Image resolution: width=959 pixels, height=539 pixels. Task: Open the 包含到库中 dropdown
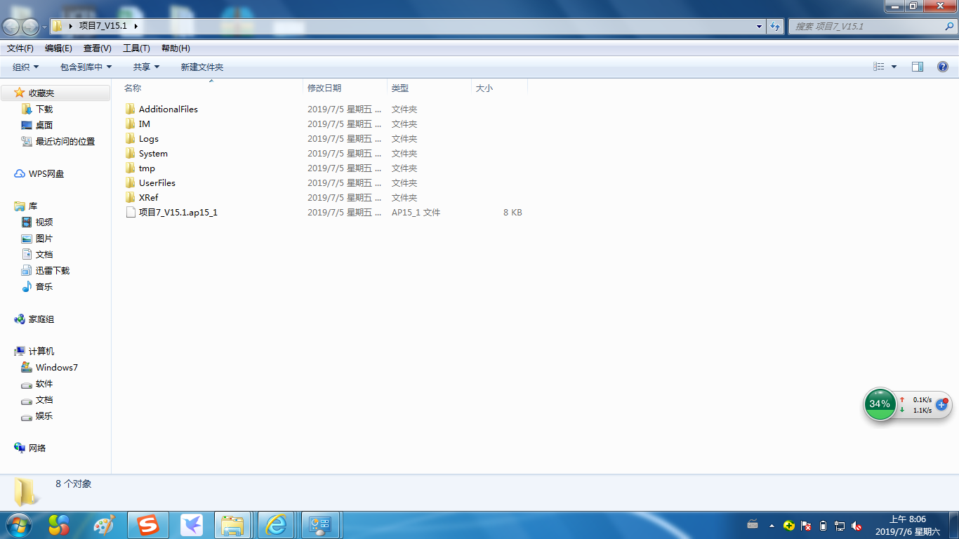[x=86, y=67]
